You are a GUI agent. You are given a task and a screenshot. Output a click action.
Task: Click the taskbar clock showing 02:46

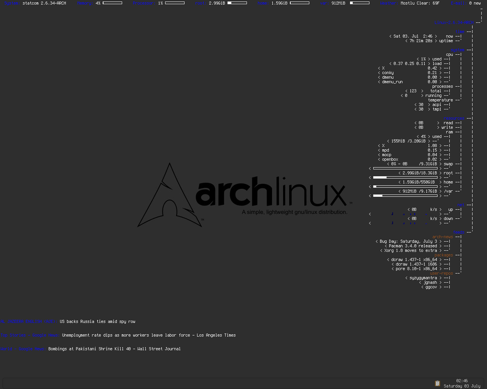(x=462, y=381)
